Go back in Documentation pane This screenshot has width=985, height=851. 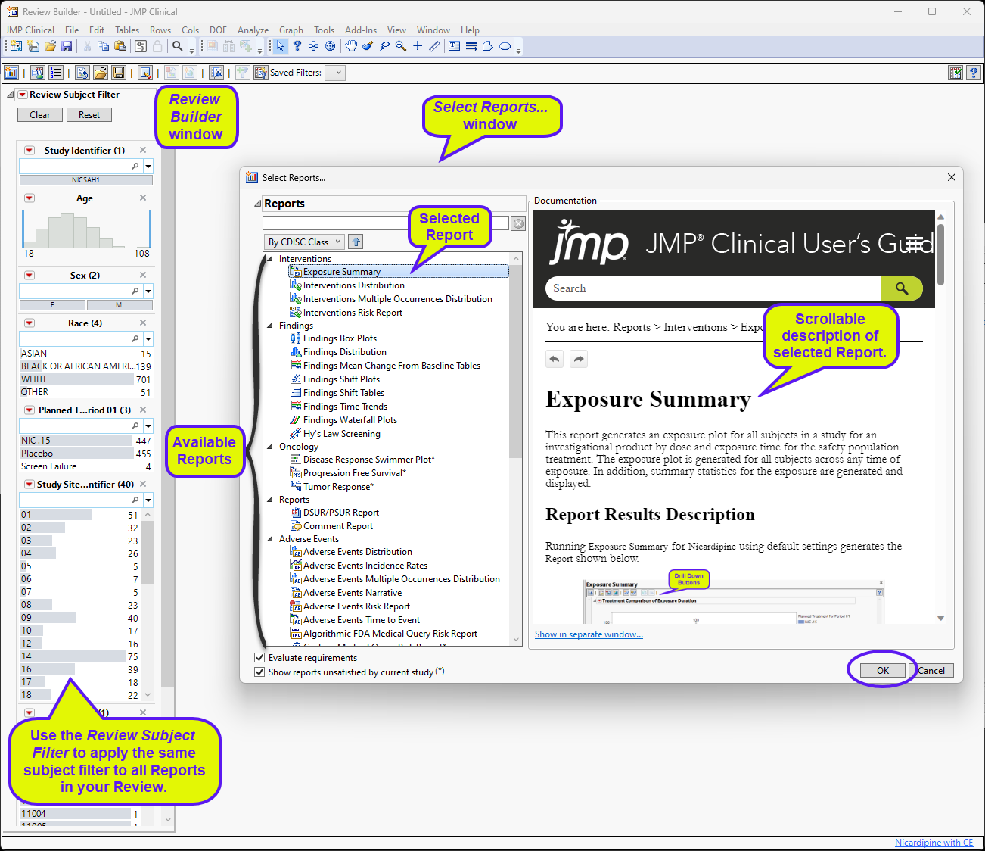pos(555,359)
